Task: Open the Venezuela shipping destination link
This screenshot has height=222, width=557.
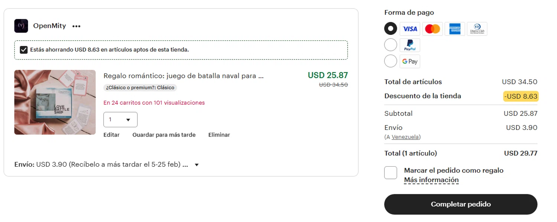Action: click(x=405, y=137)
